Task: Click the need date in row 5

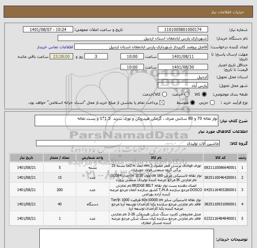Action: click(x=26, y=218)
